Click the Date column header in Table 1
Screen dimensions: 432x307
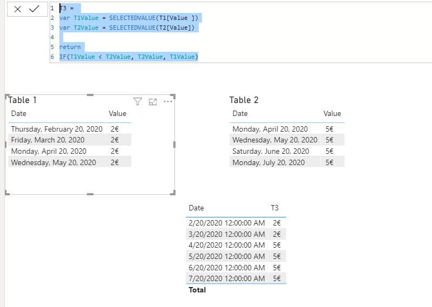click(x=19, y=113)
